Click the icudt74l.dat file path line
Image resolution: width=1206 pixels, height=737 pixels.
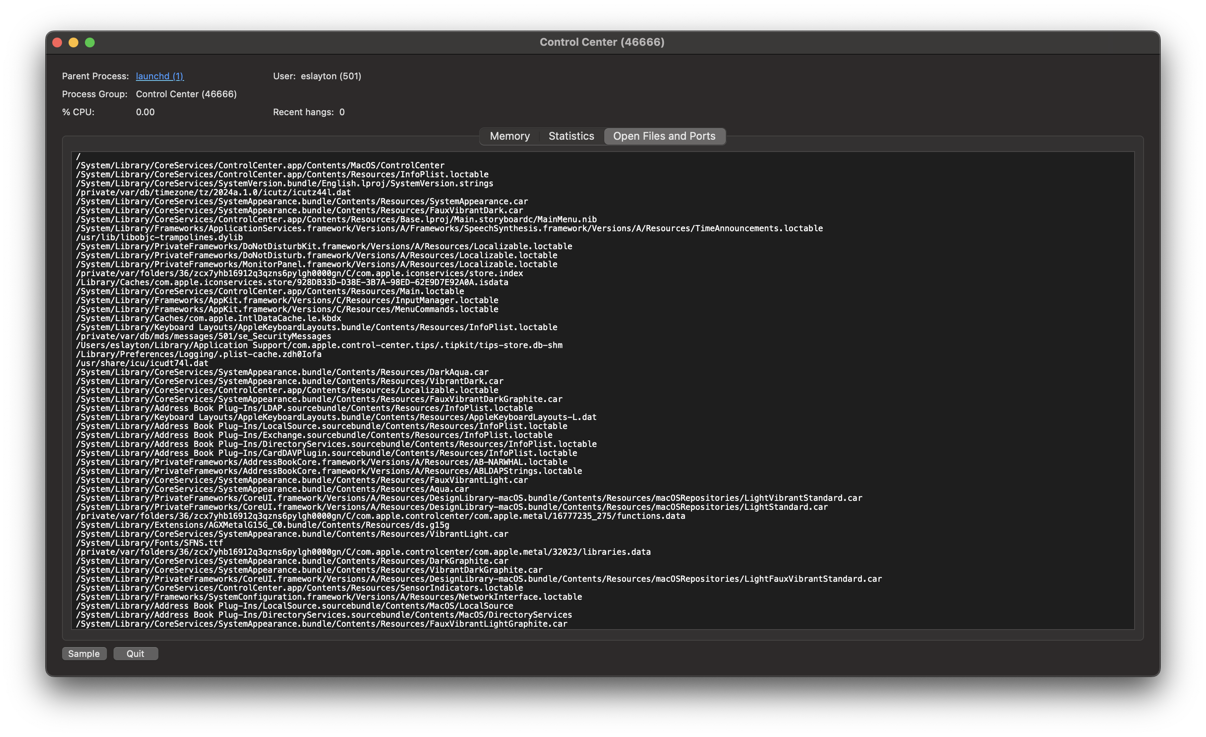pos(142,363)
